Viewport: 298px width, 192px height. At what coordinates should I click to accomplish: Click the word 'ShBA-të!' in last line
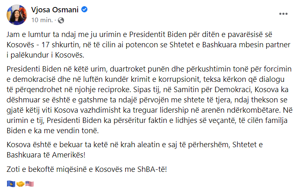point(154,170)
